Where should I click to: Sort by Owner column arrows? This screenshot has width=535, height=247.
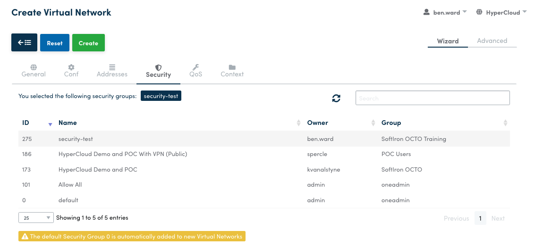pos(373,123)
